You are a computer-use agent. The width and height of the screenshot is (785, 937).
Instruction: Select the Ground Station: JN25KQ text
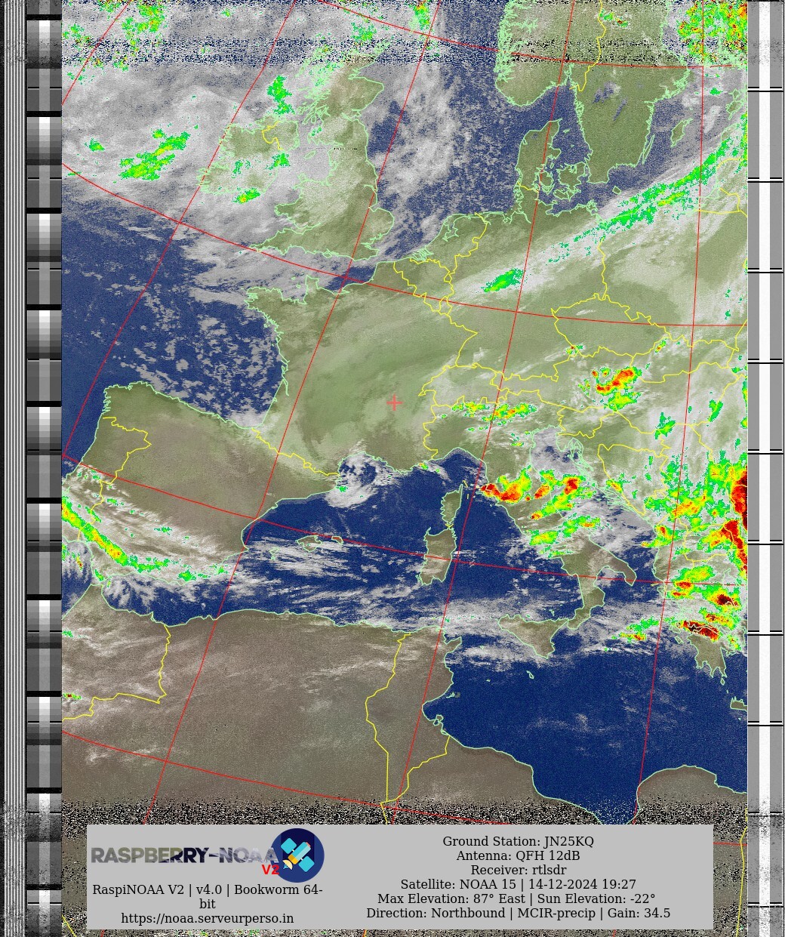[x=518, y=841]
